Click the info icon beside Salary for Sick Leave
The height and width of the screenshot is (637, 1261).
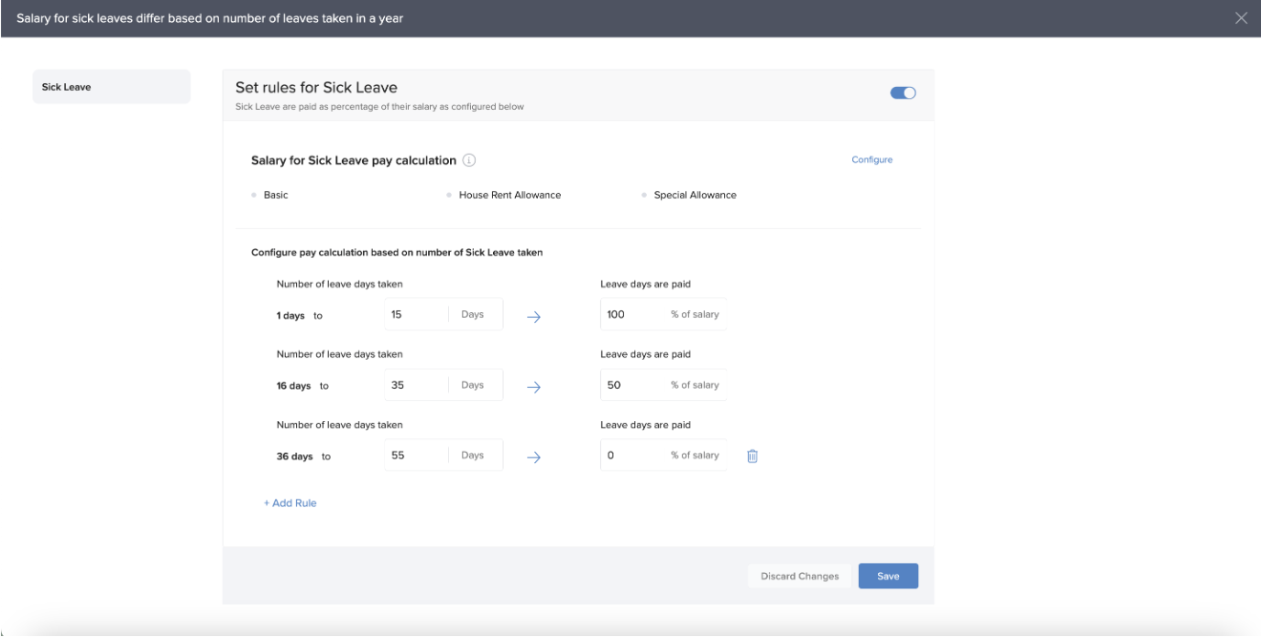coord(469,161)
